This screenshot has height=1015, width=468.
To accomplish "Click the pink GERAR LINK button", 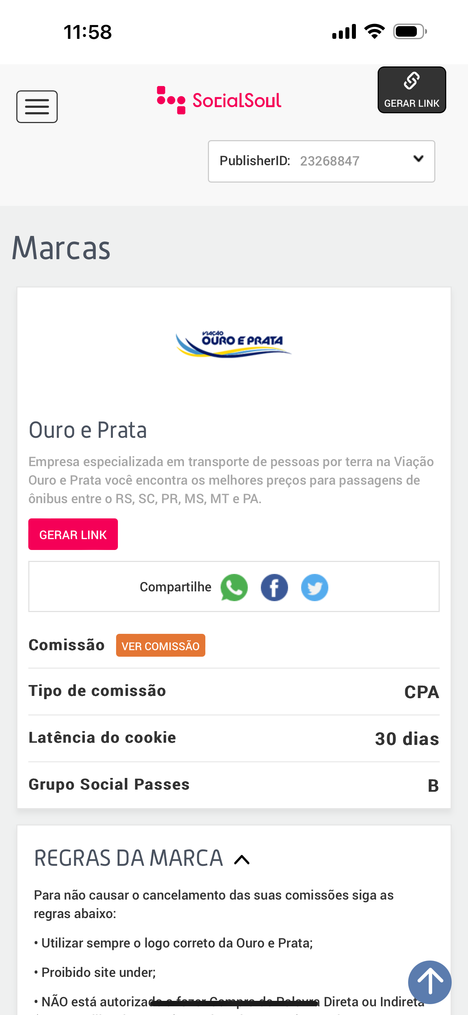I will [x=73, y=534].
